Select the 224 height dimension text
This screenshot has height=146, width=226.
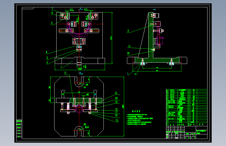tap(111, 38)
